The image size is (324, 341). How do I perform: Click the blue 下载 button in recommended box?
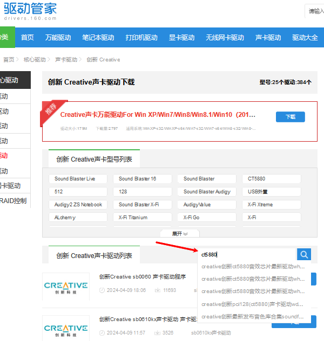click(x=291, y=117)
